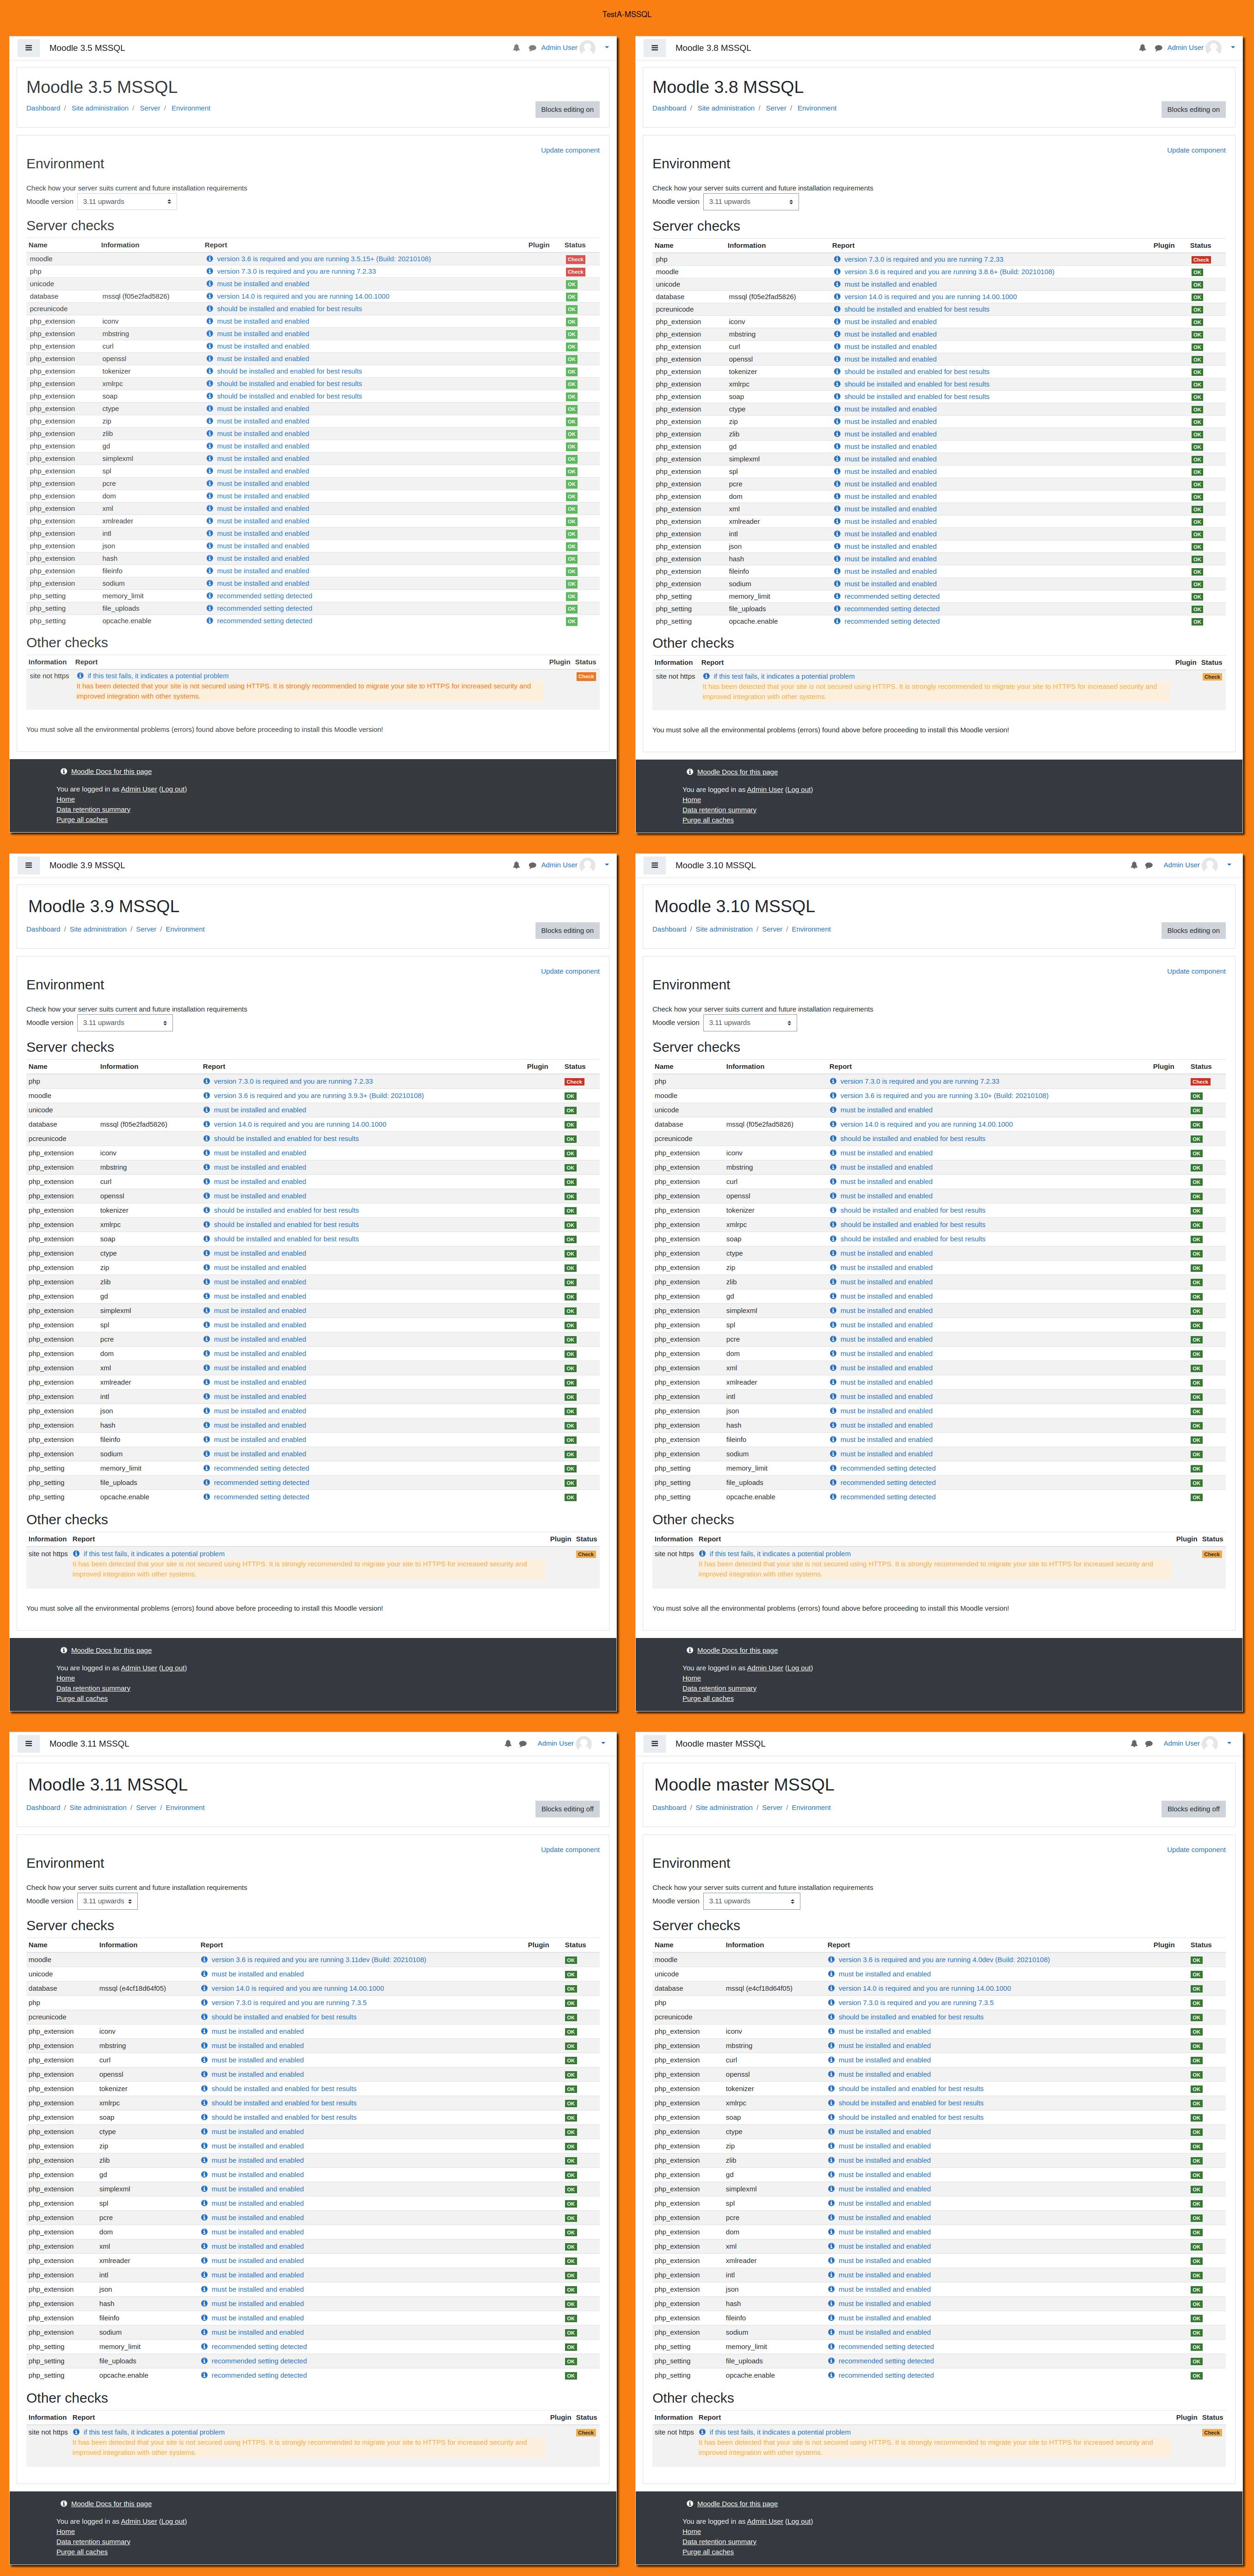This screenshot has height=2576, width=1254.
Task: Open Site administration breadcrumb in 3.11 panel
Action: point(98,1807)
